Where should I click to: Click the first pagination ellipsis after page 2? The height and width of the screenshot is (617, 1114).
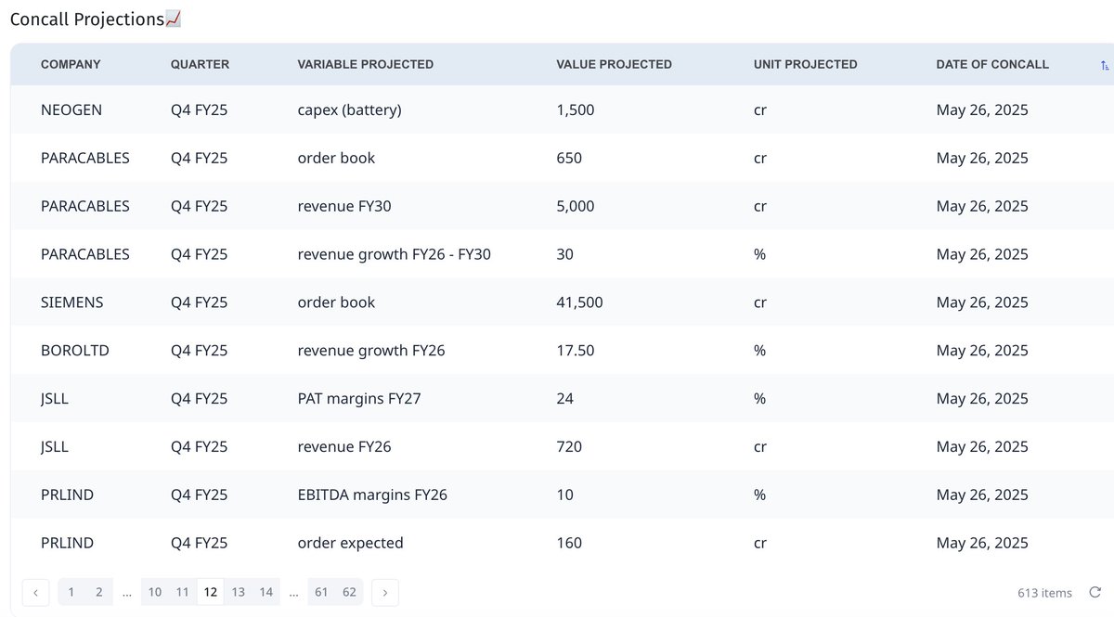tap(127, 592)
